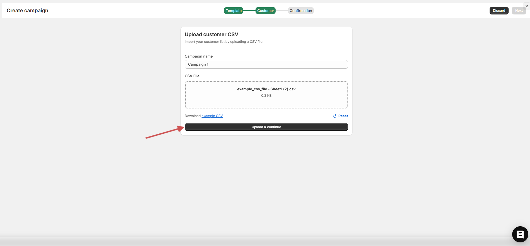This screenshot has width=530, height=246.
Task: Jump to the Confirmation step
Action: coord(301,11)
